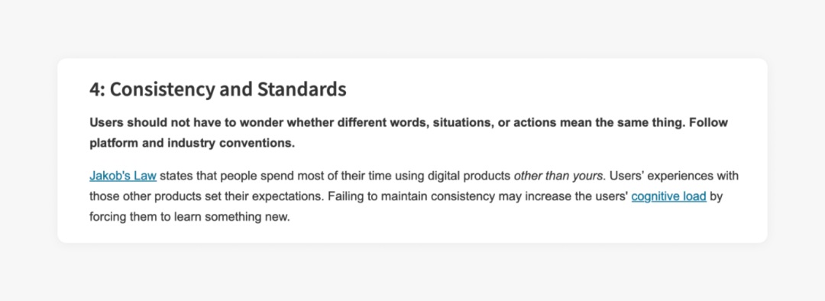Open the Jakob's Law link
The width and height of the screenshot is (825, 301).
tap(122, 176)
